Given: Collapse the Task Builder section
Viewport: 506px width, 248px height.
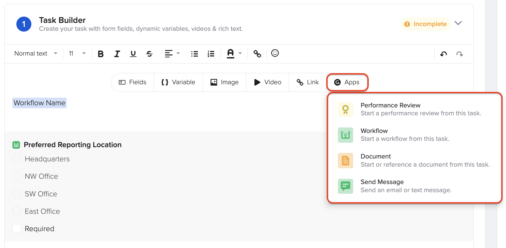Looking at the screenshot, I should (458, 23).
